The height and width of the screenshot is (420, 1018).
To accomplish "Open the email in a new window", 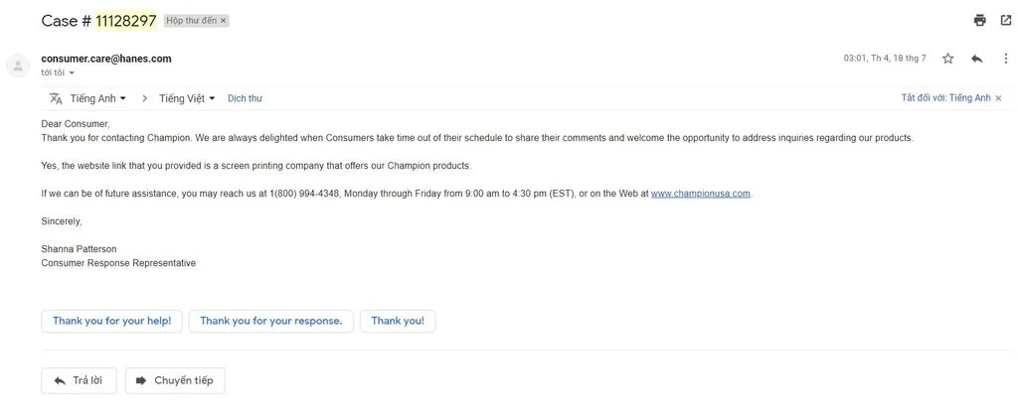I will (1005, 20).
